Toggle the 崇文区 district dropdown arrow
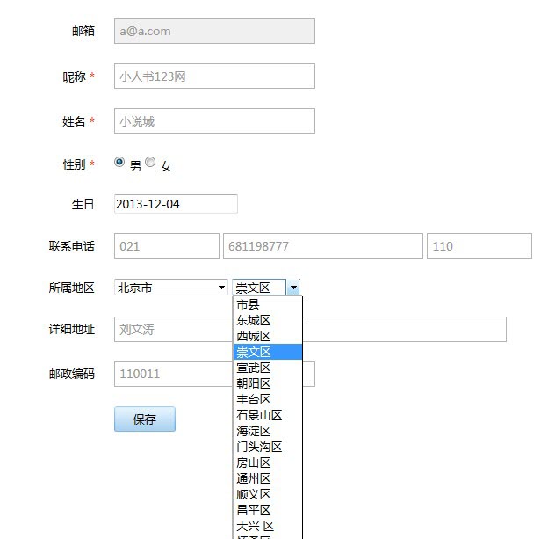The width and height of the screenshot is (548, 539). pos(293,288)
